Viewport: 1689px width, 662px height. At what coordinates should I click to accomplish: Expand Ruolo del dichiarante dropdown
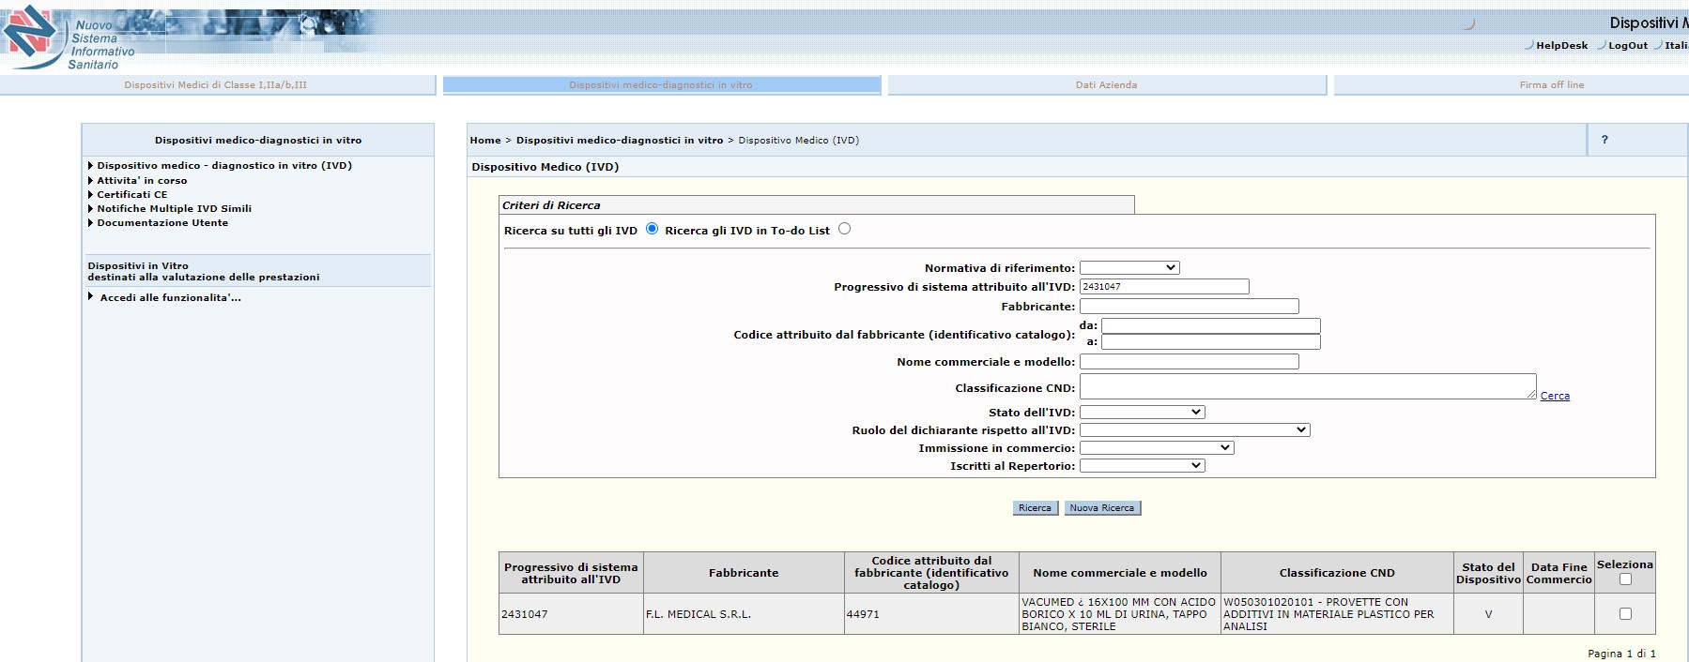pyautogui.click(x=1194, y=430)
